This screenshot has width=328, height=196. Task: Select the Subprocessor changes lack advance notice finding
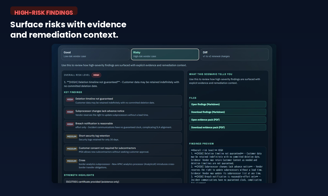(123, 113)
